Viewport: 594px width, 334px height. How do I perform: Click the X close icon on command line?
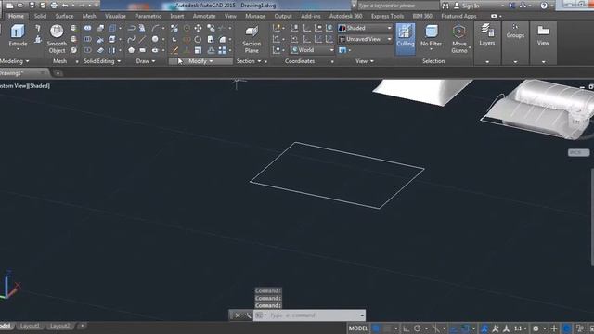[x=238, y=315]
